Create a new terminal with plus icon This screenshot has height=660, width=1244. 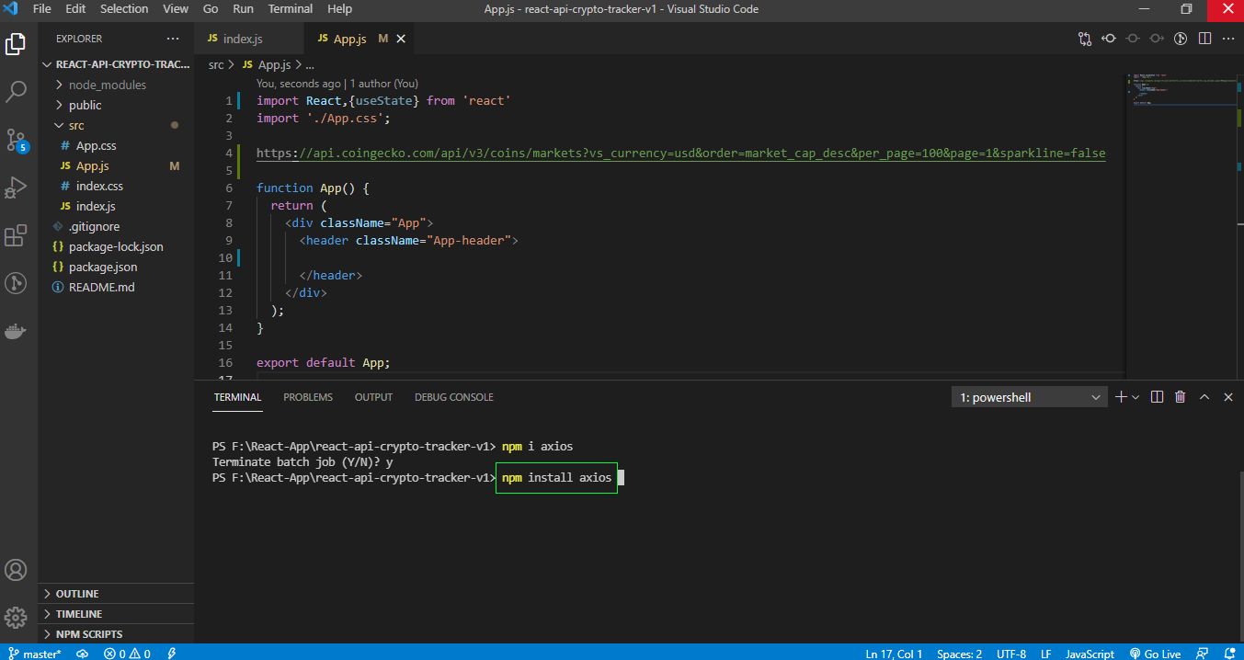[x=1121, y=397]
